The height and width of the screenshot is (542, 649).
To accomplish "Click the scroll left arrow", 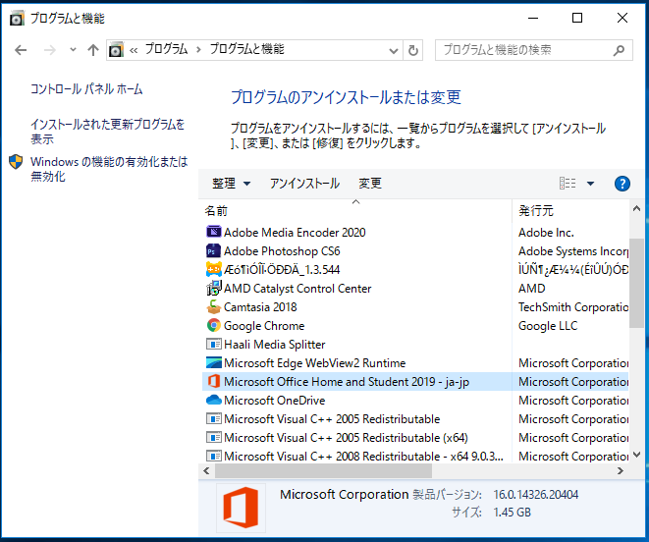I will click(206, 470).
